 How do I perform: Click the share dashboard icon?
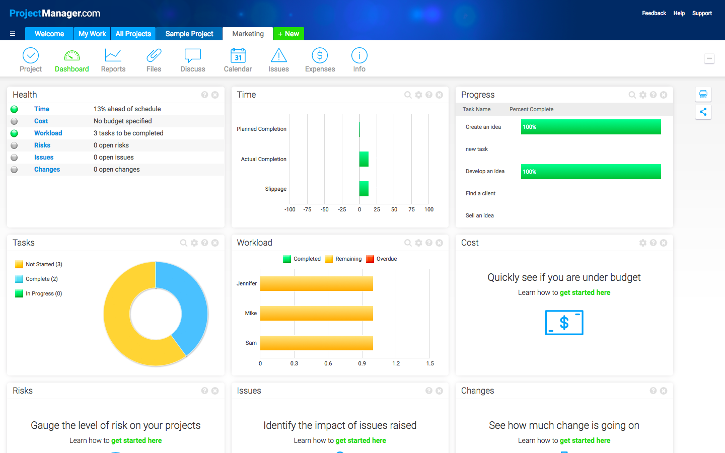tap(703, 112)
